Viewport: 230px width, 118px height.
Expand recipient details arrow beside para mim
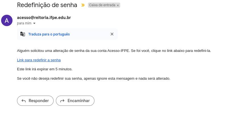pos(34,23)
